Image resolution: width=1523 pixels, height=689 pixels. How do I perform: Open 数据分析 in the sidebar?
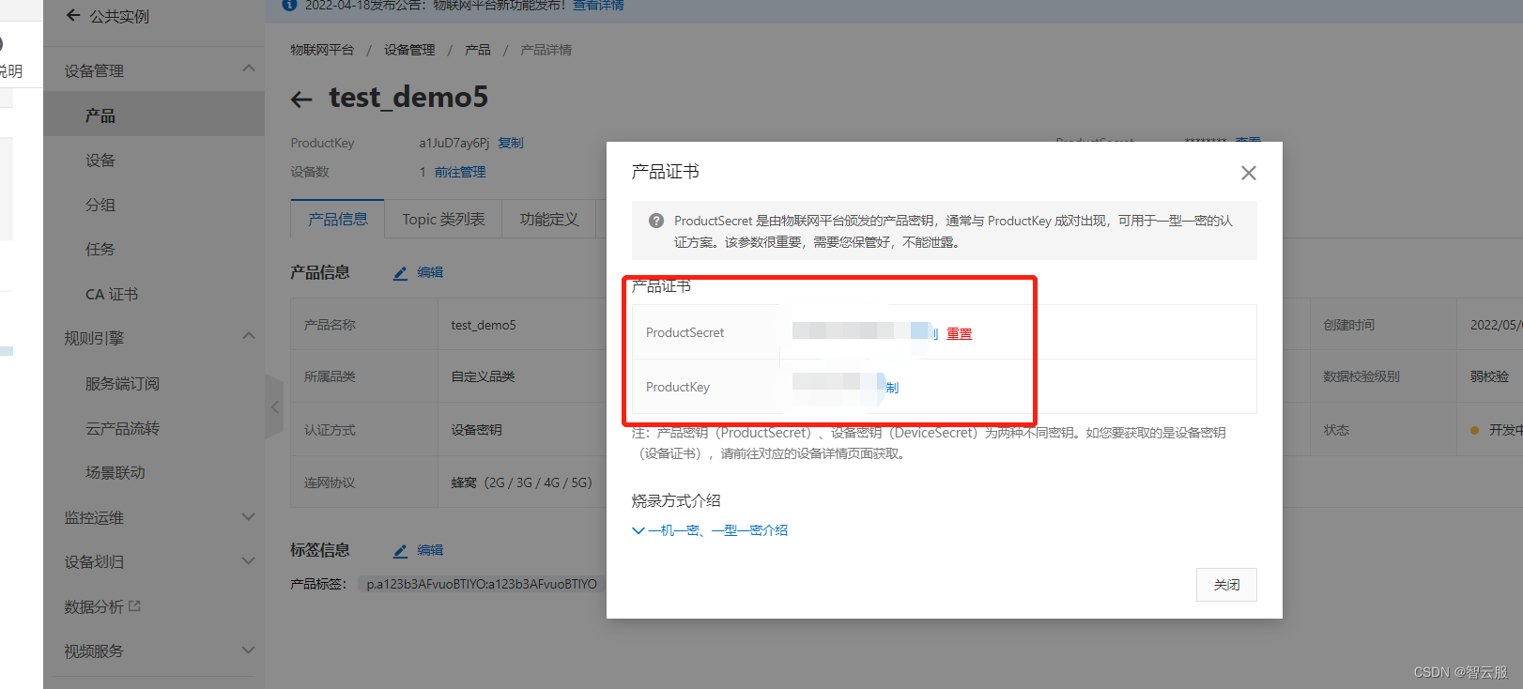pos(94,606)
